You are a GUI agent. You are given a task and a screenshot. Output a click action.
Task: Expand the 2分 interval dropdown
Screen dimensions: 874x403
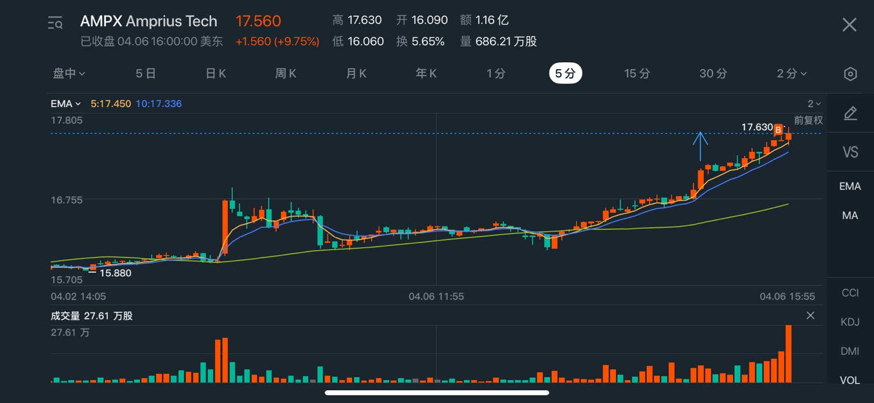pos(791,74)
